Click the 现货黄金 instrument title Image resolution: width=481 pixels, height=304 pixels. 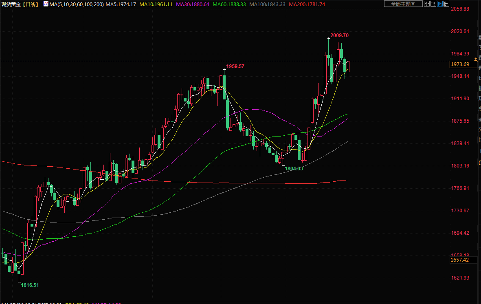pos(11,4)
